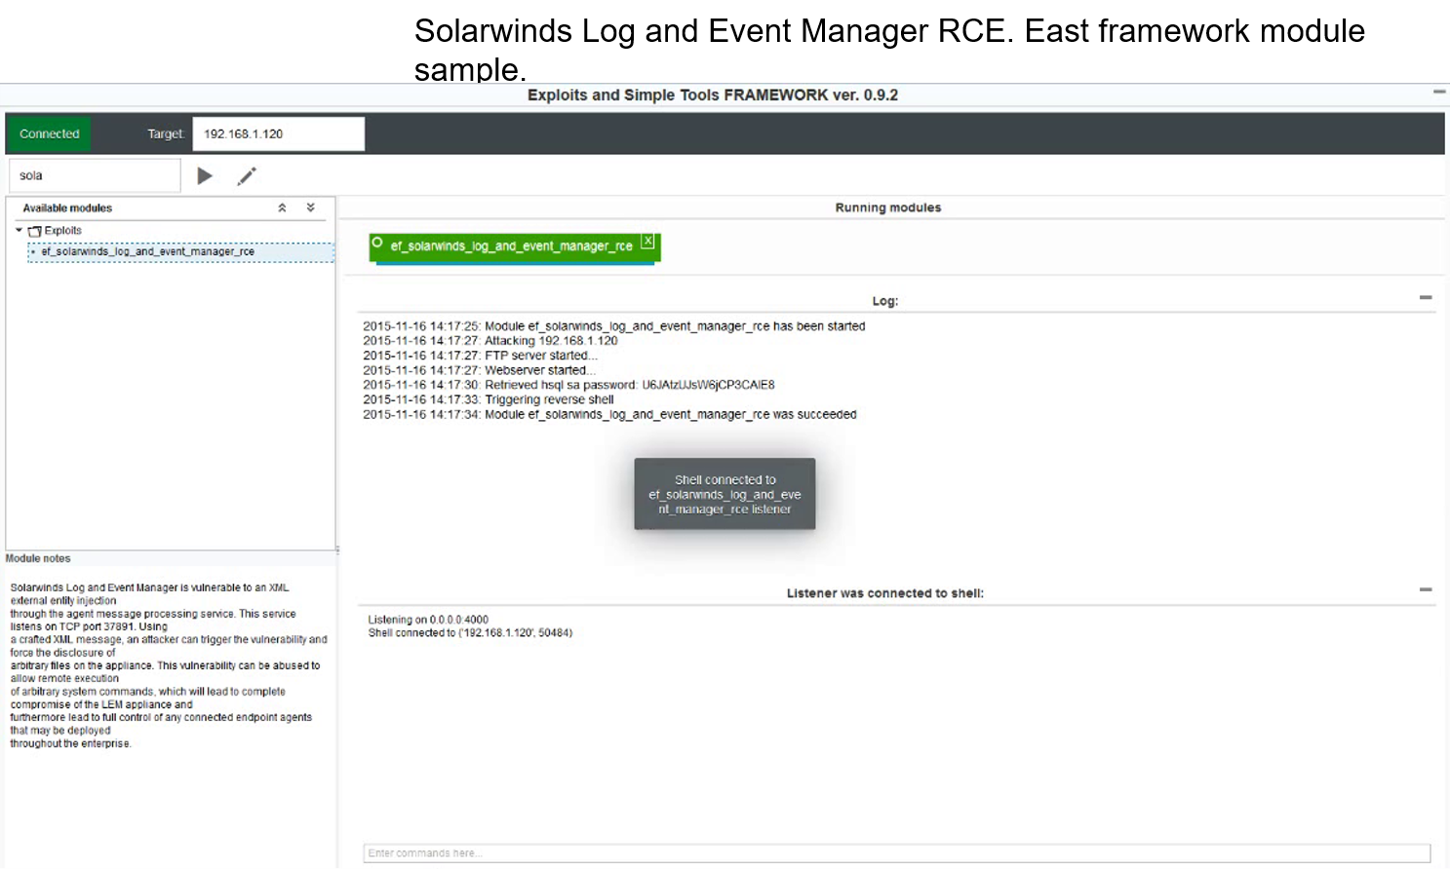Viewport: 1450px width, 869px height.
Task: Collapse all modules with double-up chevron
Action: point(282,208)
